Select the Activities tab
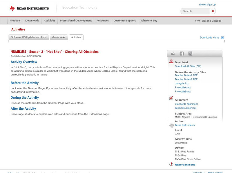Image resolution: width=232 pixels, height=173 pixels. pyautogui.click(x=76, y=37)
